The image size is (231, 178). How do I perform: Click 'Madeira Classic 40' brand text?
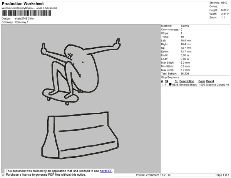pos(218,85)
